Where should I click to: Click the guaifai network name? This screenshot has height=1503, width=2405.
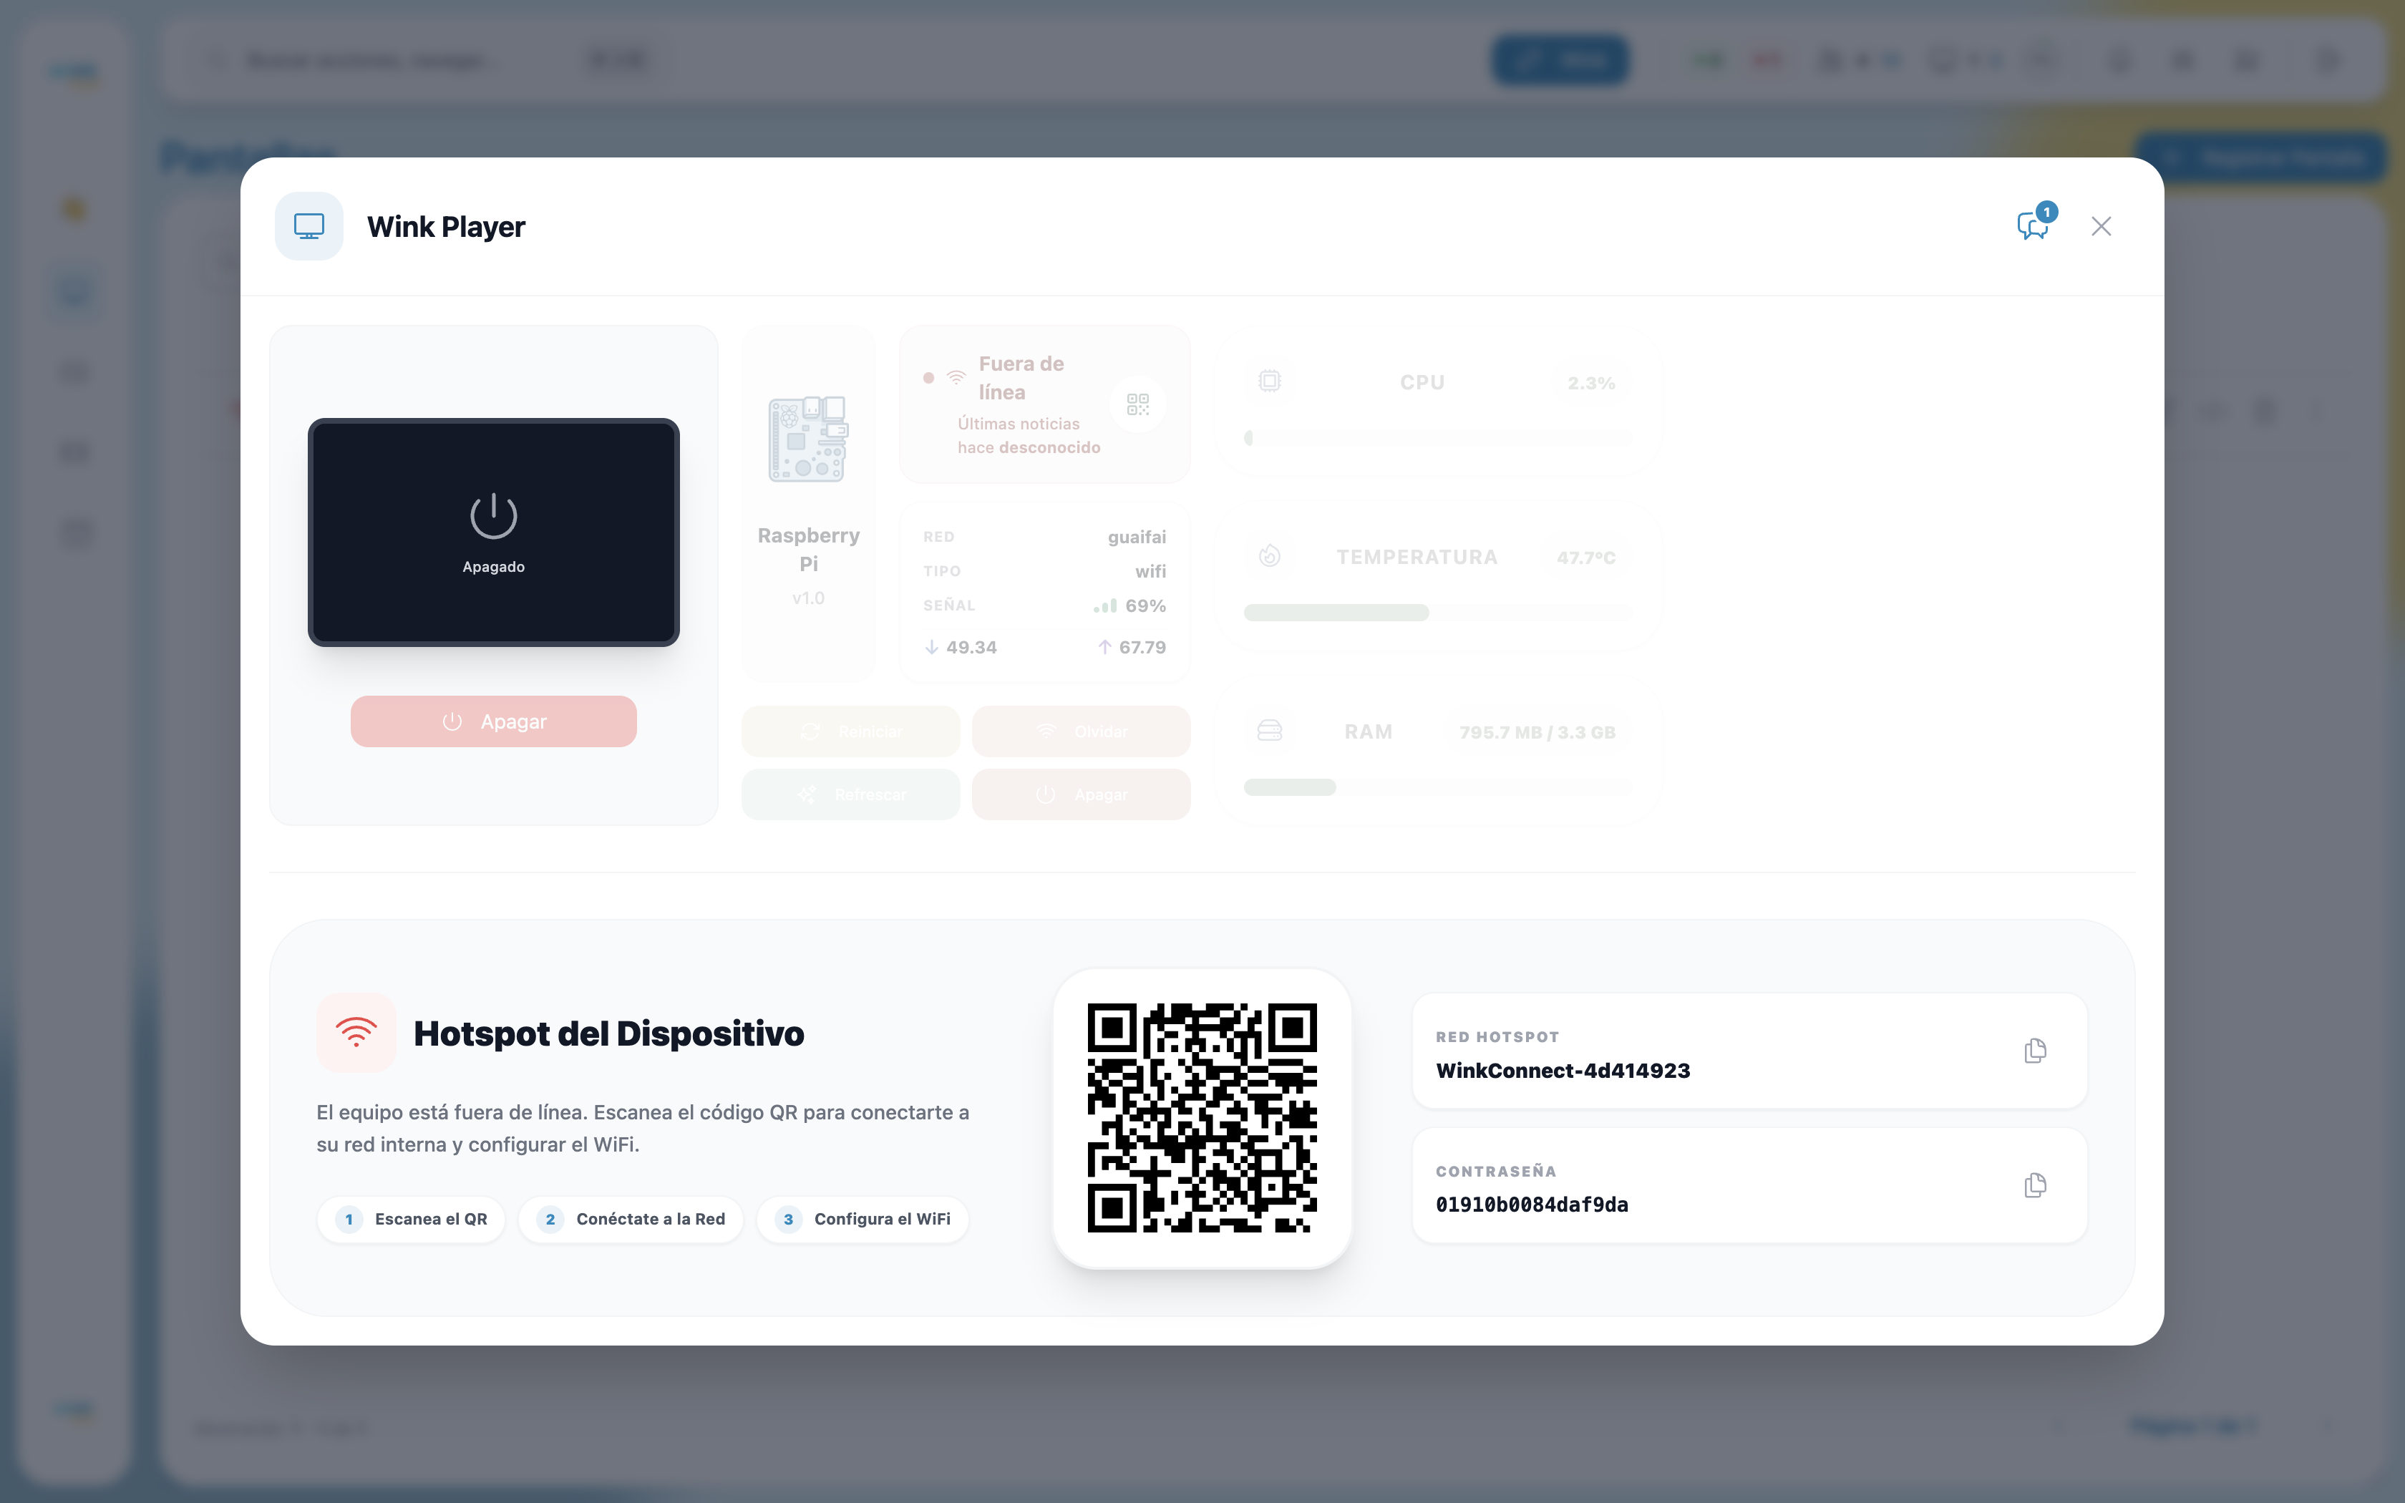tap(1137, 537)
